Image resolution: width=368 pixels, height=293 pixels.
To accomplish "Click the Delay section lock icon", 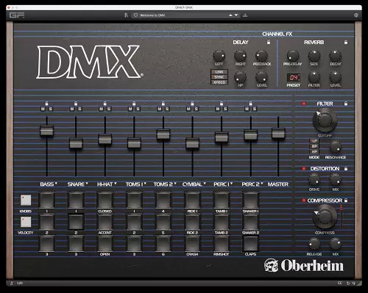I will [269, 42].
